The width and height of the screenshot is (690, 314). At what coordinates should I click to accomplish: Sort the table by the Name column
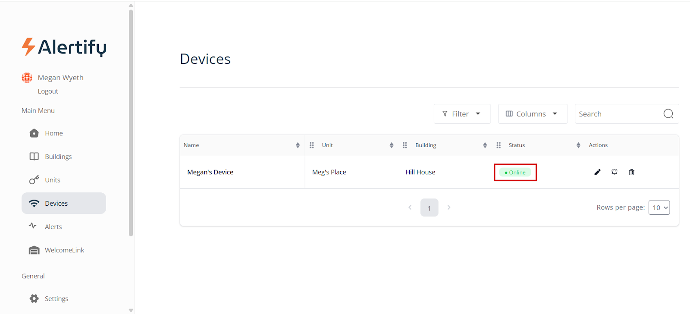point(298,145)
